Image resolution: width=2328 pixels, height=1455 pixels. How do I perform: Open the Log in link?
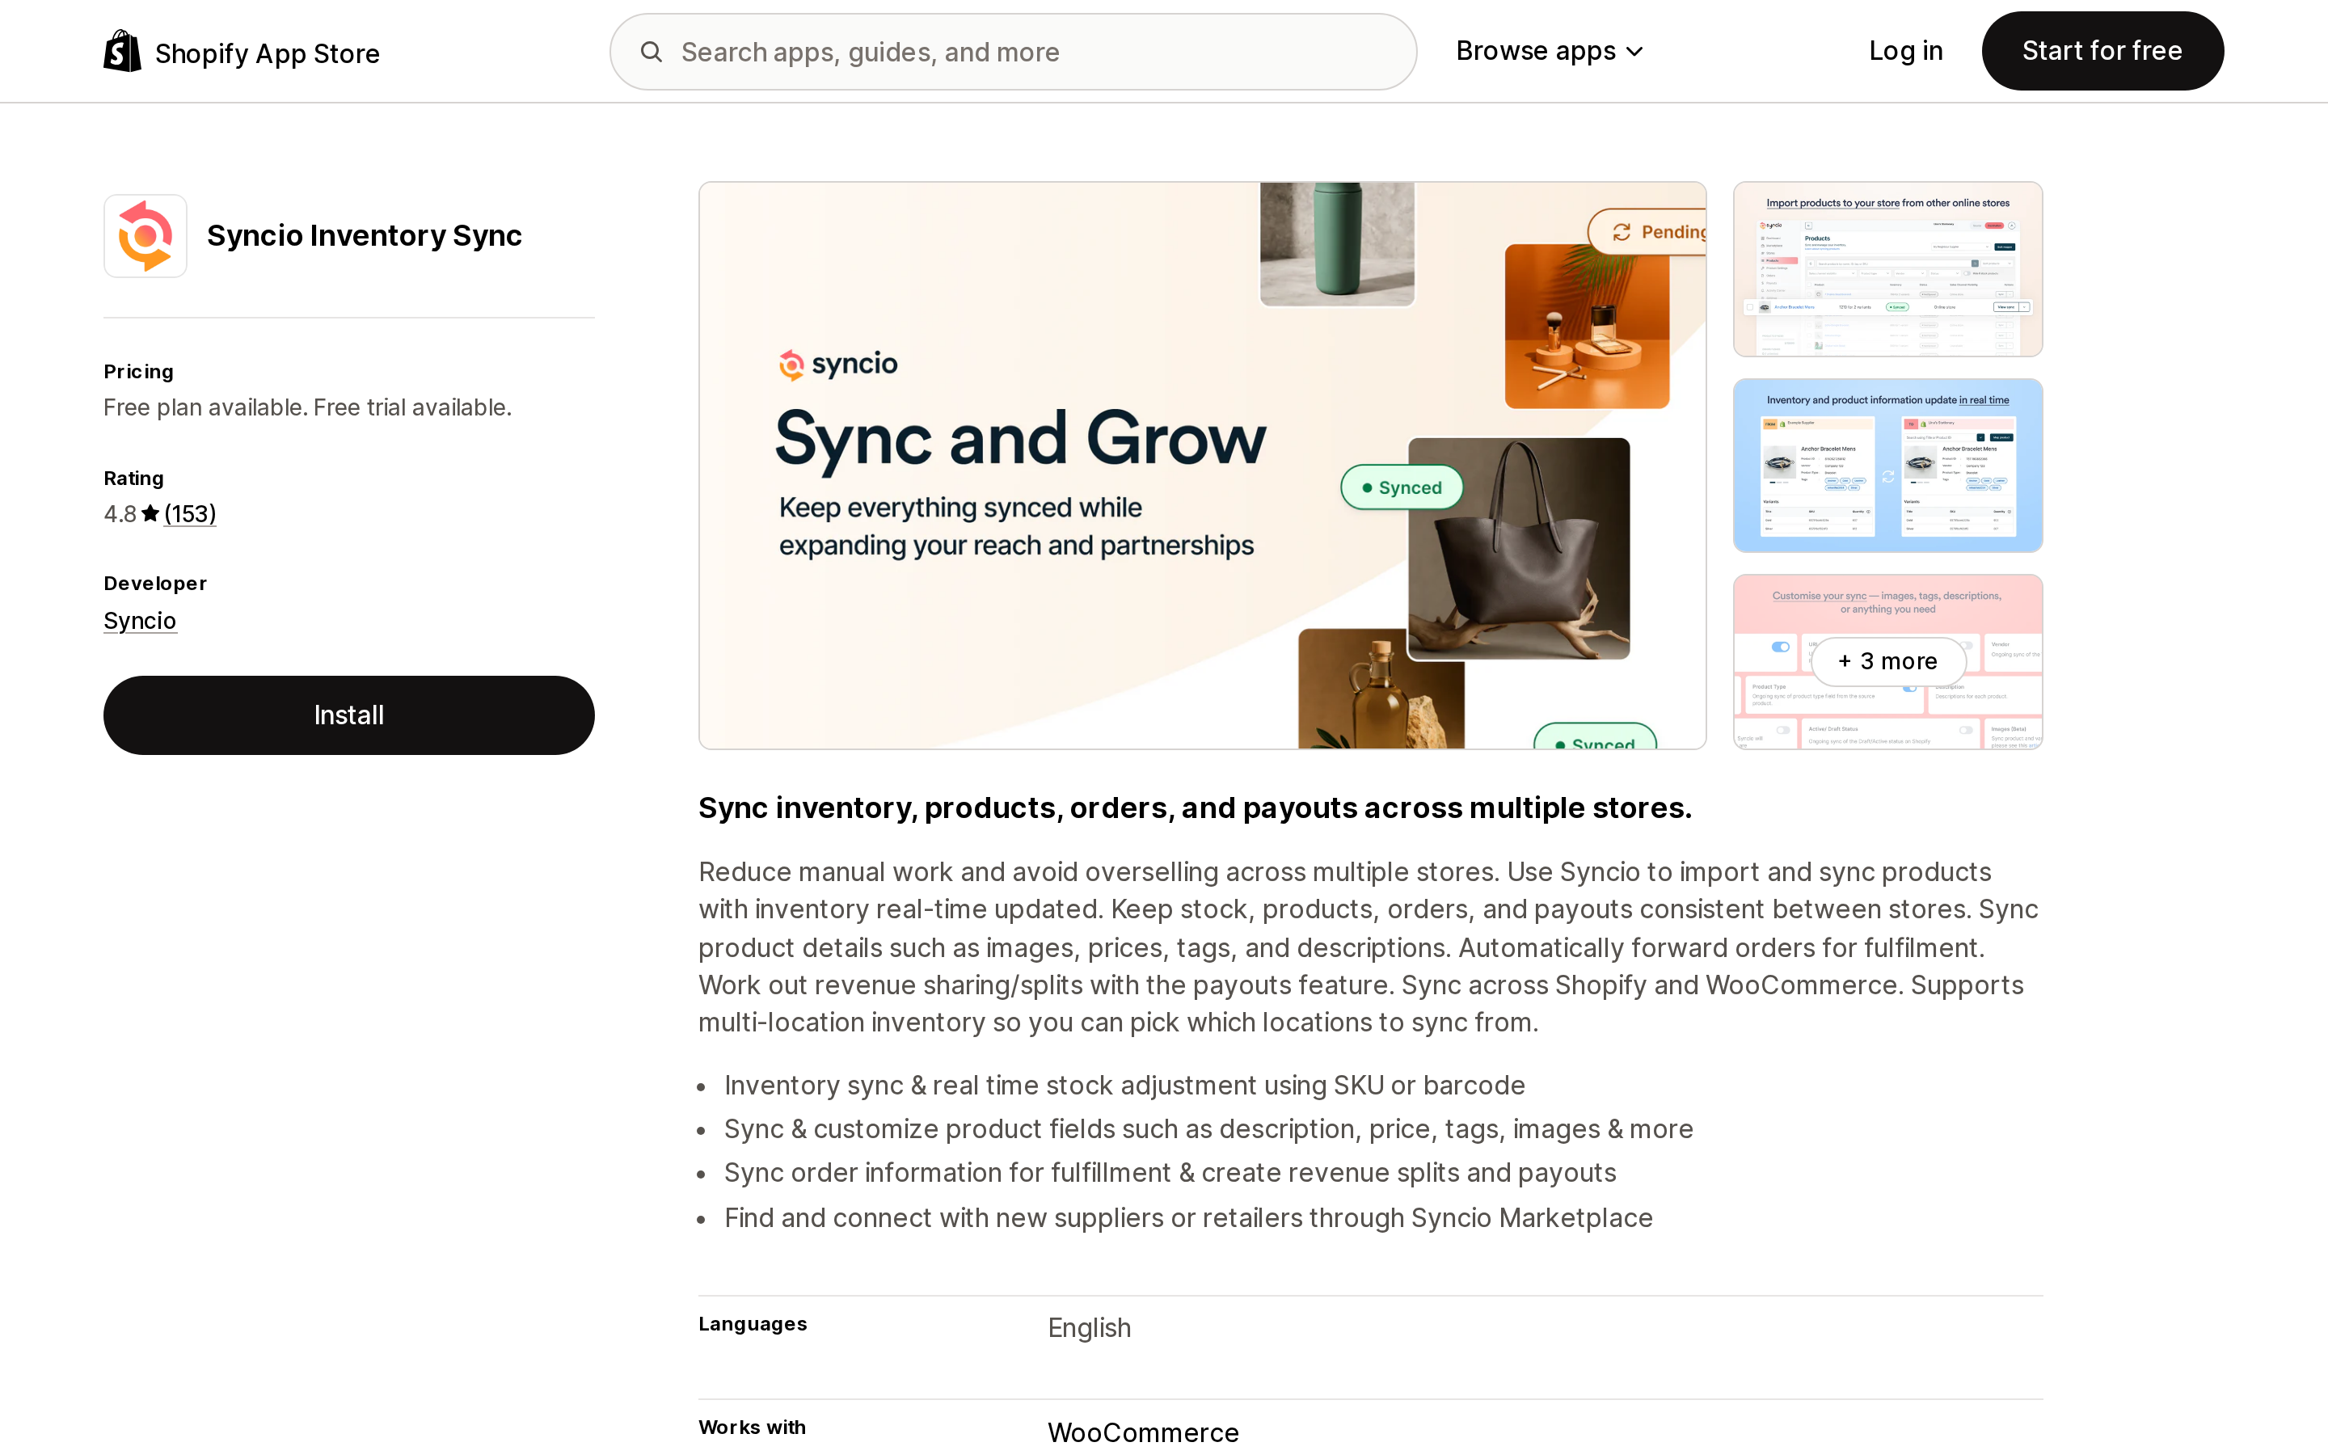point(1906,51)
